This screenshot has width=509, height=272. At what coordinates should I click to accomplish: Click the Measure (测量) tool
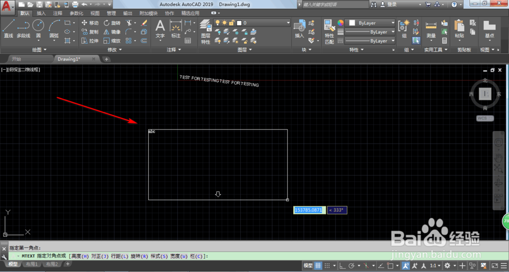(431, 29)
